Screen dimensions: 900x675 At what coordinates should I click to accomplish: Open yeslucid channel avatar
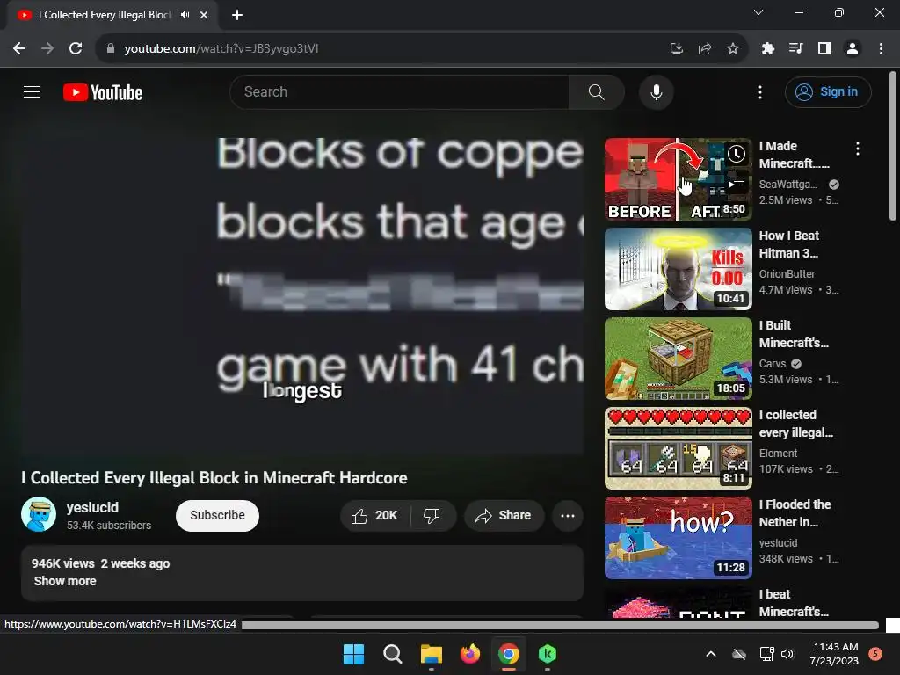[39, 514]
